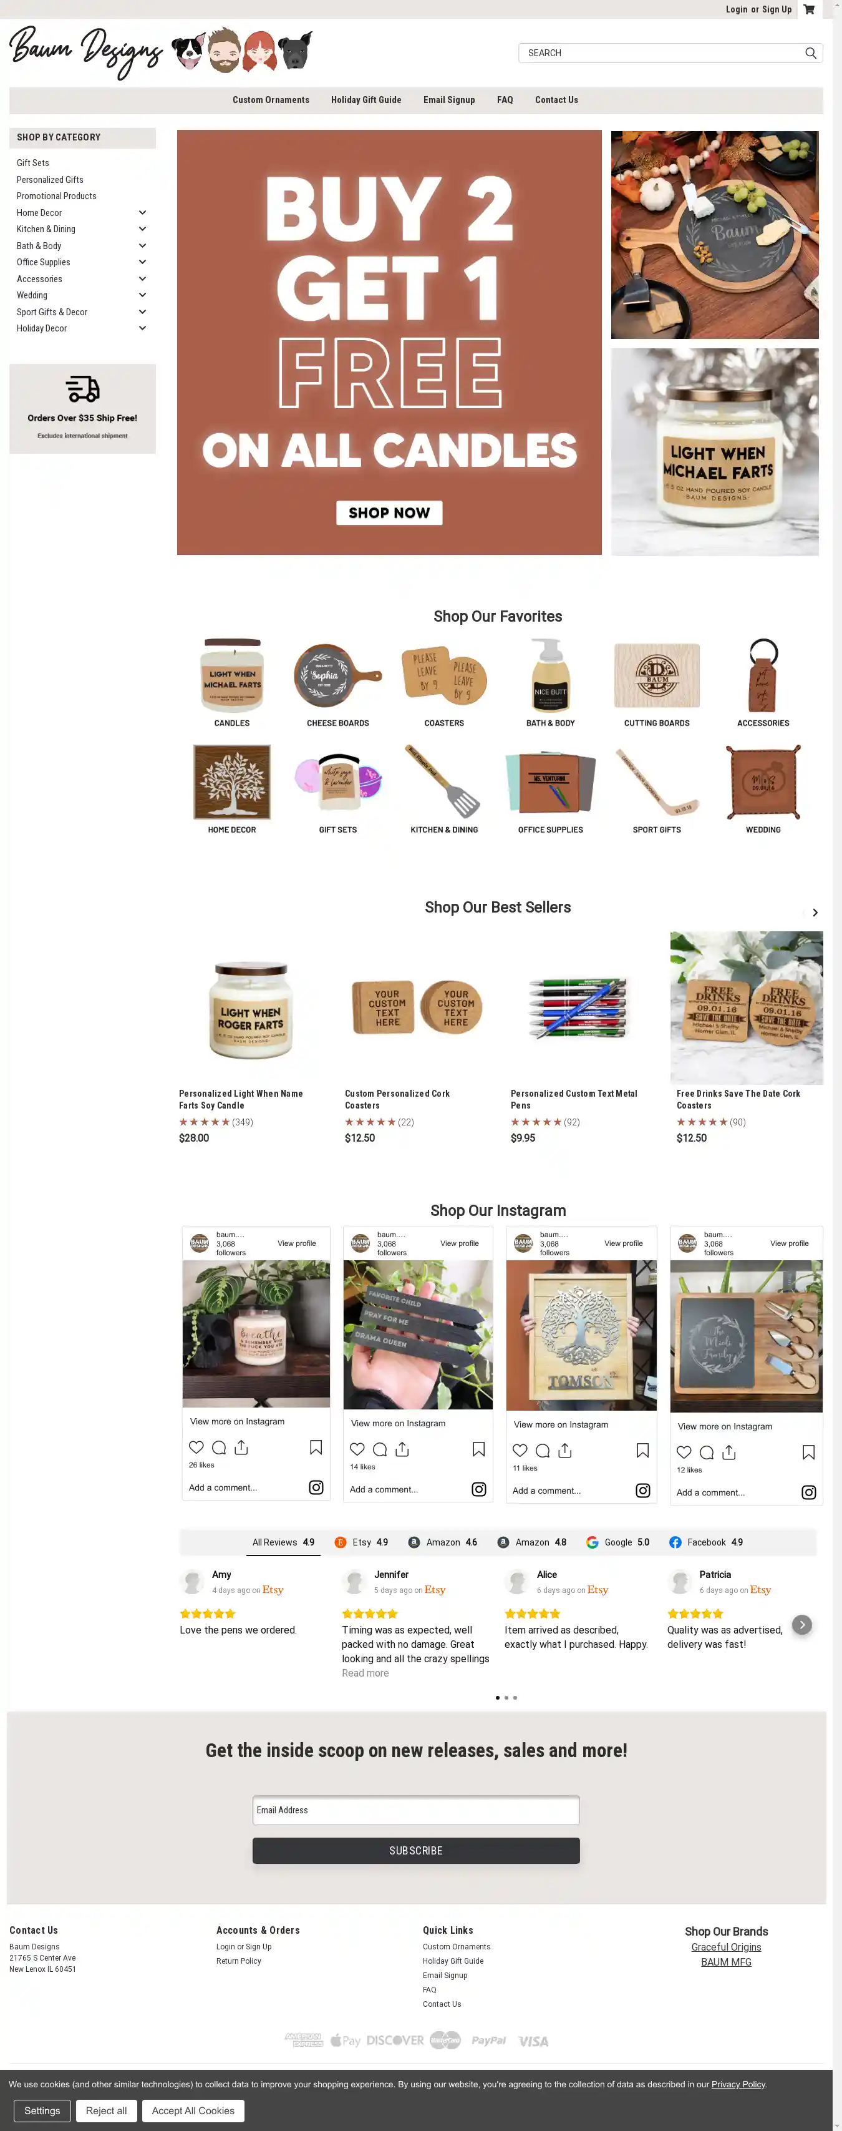Show next Best Sellers with right arrow

click(x=815, y=913)
